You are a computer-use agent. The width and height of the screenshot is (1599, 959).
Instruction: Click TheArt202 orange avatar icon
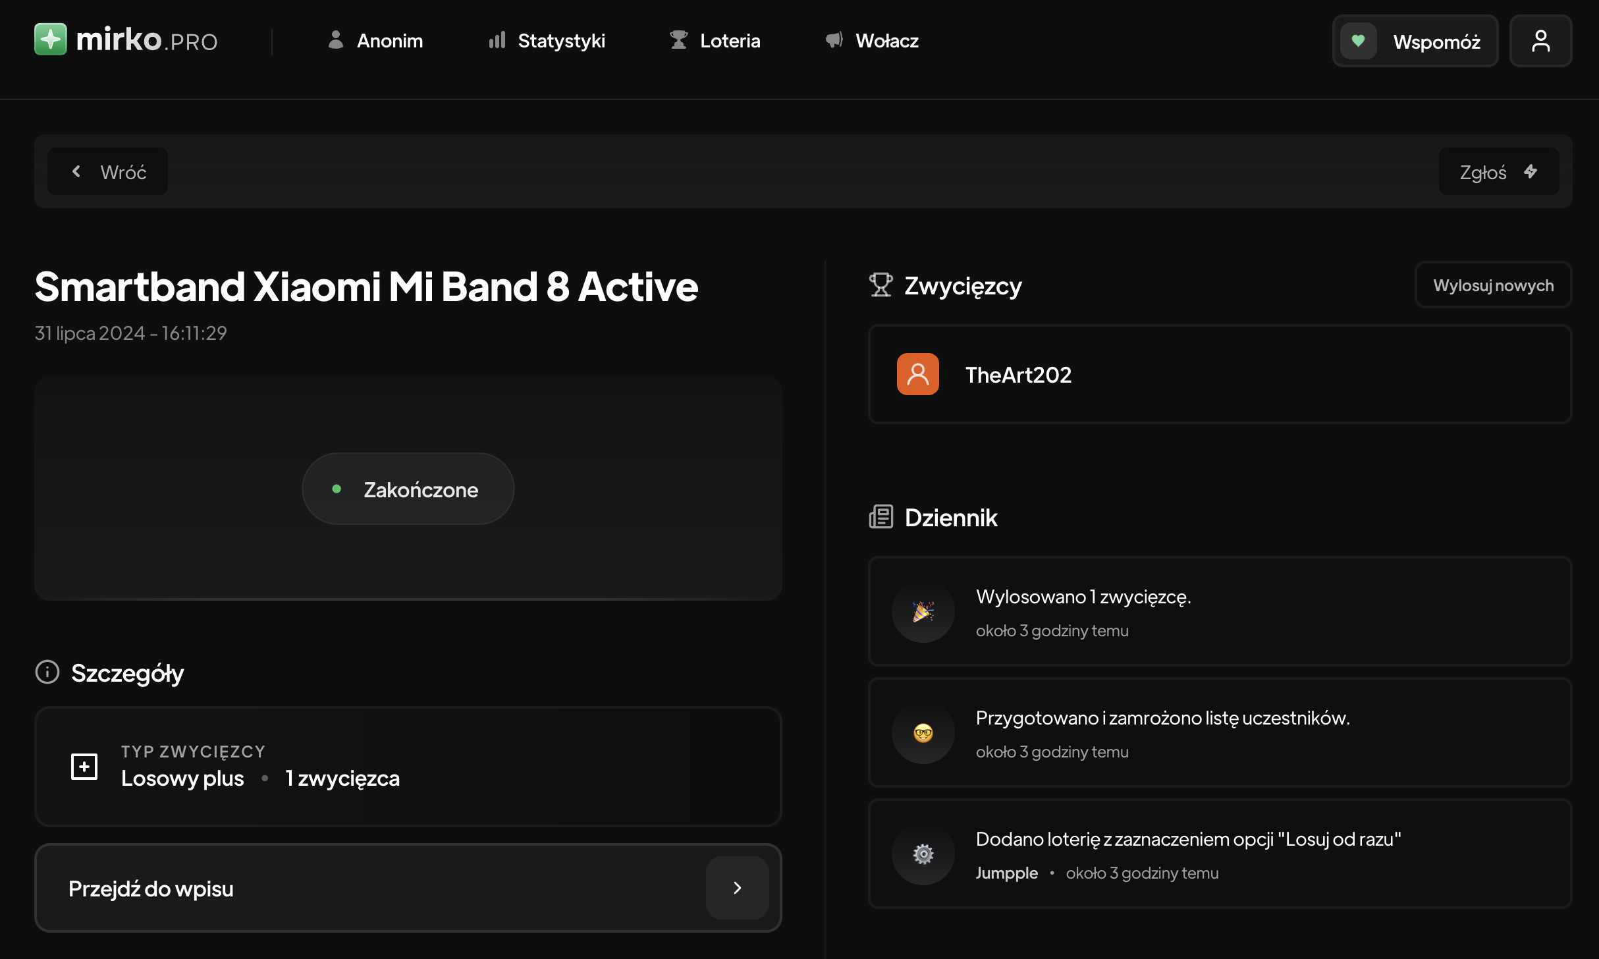917,374
